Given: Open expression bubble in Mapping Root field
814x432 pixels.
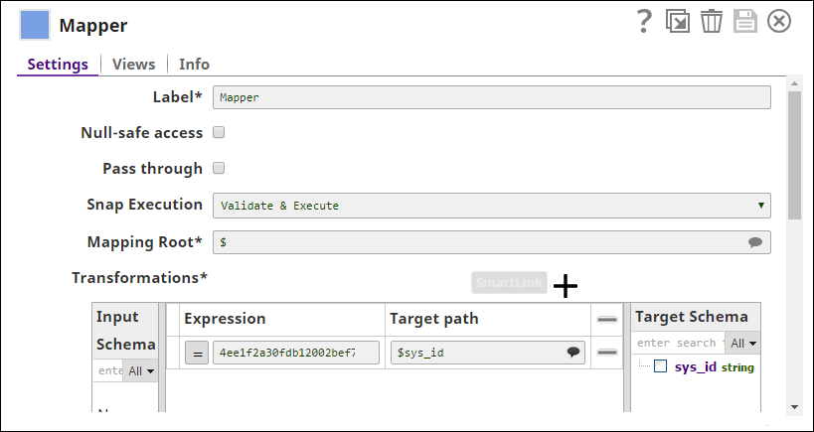Looking at the screenshot, I should [755, 242].
